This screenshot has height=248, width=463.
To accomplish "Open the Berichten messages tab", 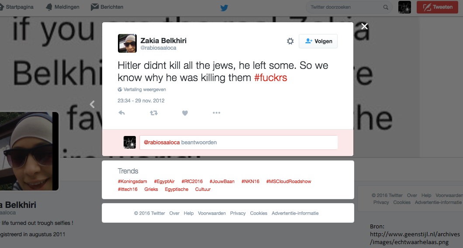I will [x=107, y=7].
